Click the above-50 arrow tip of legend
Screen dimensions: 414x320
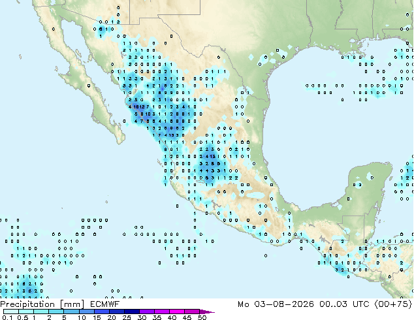click(207, 312)
